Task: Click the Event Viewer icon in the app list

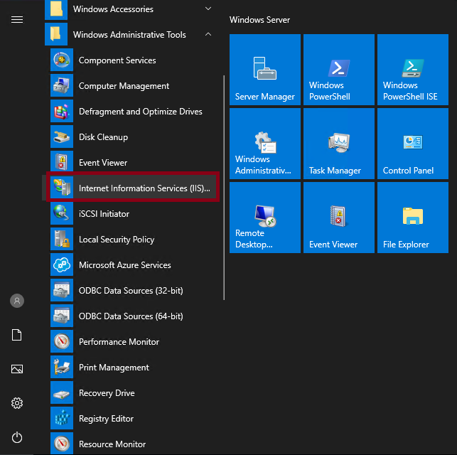Action: click(62, 162)
